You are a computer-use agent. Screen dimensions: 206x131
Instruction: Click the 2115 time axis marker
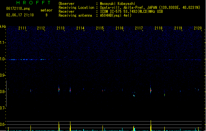[x=100, y=28]
